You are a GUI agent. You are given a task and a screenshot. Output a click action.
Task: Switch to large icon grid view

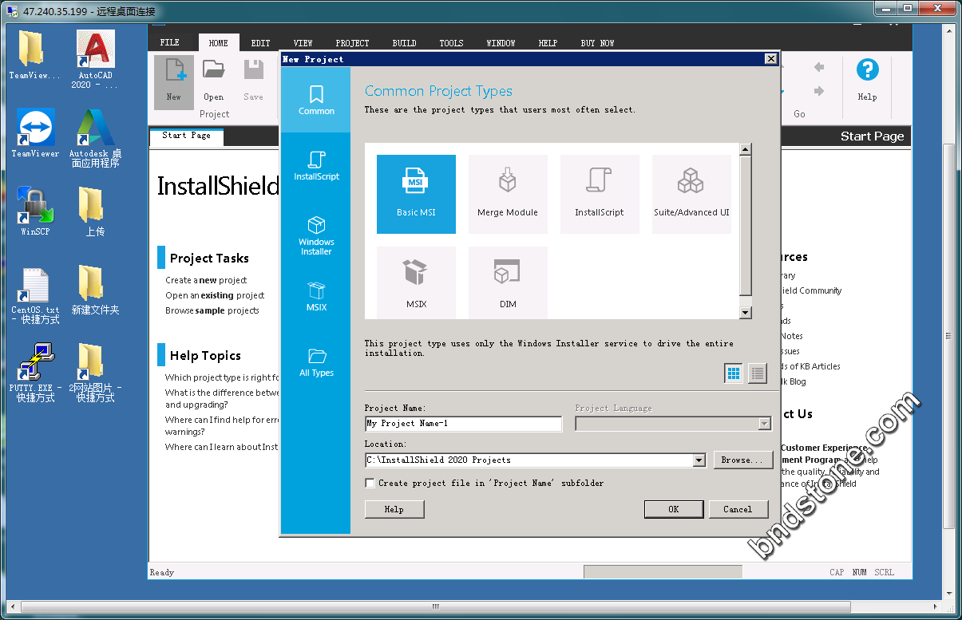click(733, 373)
